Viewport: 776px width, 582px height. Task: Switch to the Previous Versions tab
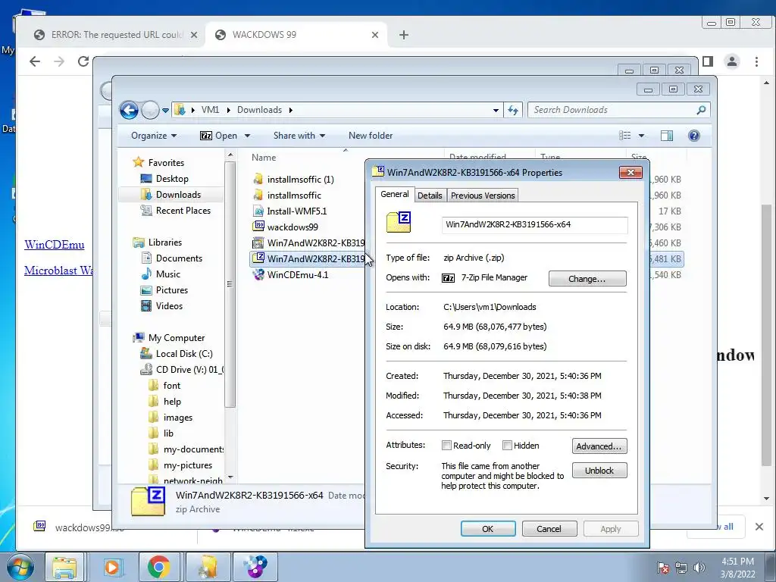[x=483, y=196]
